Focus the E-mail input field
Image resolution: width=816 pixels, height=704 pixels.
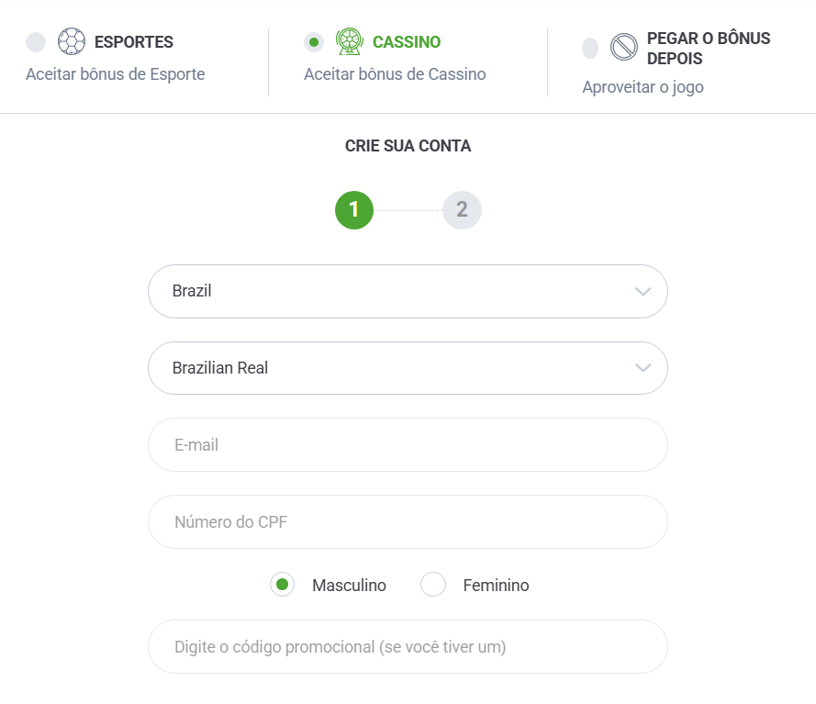pos(408,445)
